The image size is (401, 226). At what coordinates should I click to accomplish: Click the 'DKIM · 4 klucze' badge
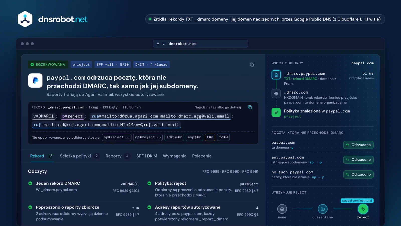pos(151,65)
